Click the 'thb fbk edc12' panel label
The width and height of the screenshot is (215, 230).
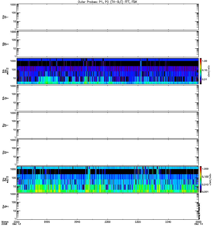(5, 71)
